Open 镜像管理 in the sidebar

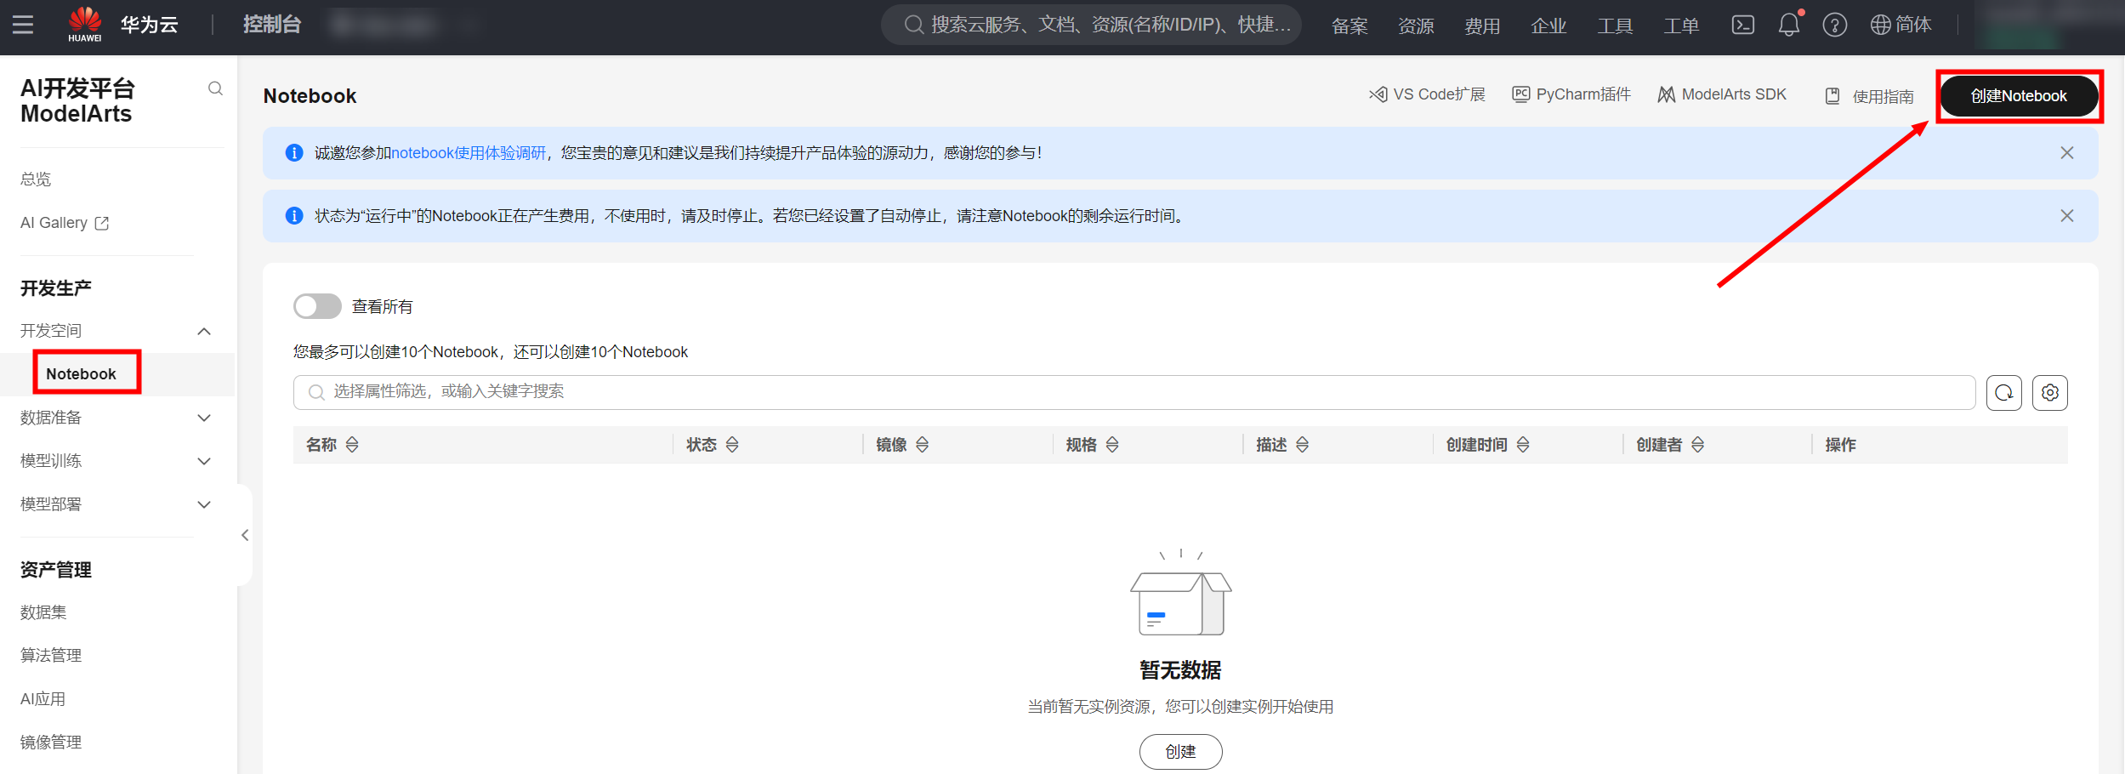[51, 743]
